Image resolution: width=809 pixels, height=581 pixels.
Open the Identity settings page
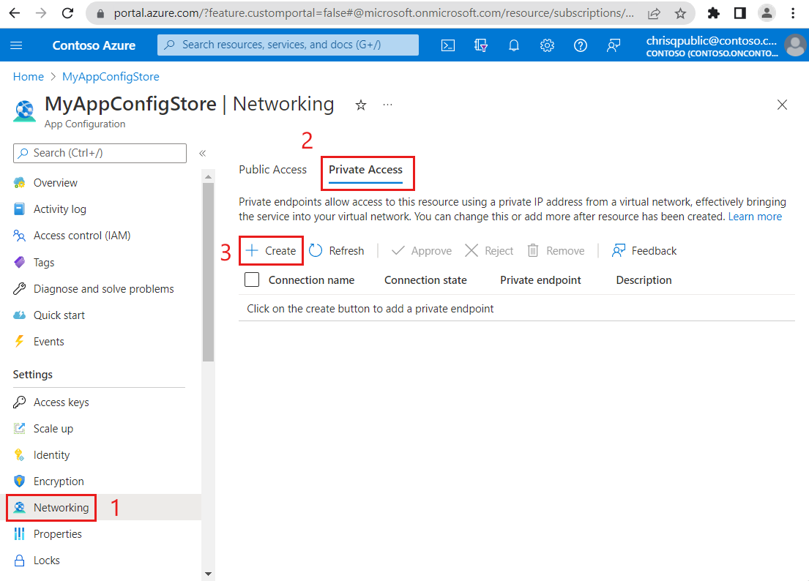(x=51, y=454)
